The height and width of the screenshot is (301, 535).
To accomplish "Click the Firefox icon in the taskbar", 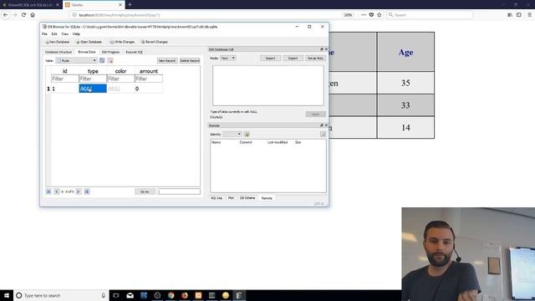I will click(x=185, y=295).
